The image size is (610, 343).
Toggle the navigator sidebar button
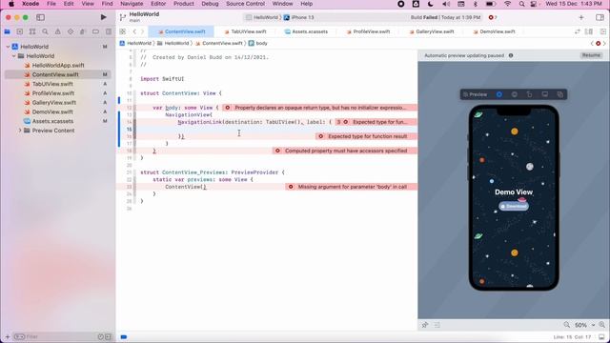(x=40, y=17)
